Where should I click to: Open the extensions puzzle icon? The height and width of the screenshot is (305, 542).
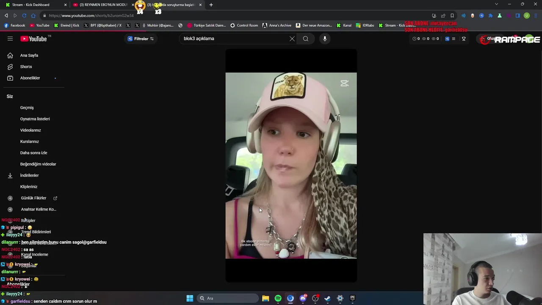click(x=490, y=16)
